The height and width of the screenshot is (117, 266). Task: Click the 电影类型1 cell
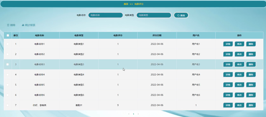pyautogui.click(x=79, y=44)
